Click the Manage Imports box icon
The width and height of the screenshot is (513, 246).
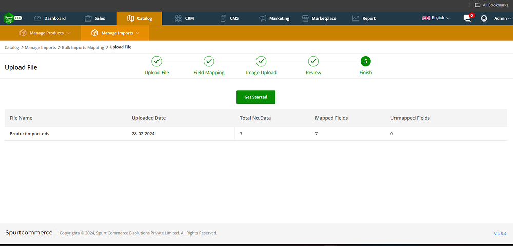95,33
